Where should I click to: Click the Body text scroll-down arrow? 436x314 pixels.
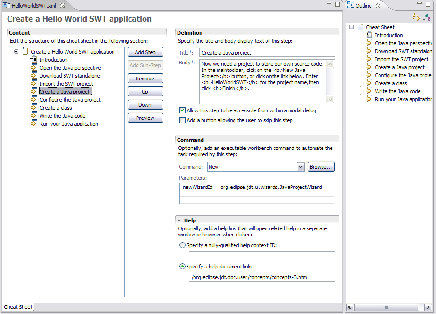point(331,99)
